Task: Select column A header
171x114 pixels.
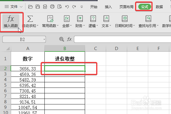Action: (x=28, y=48)
